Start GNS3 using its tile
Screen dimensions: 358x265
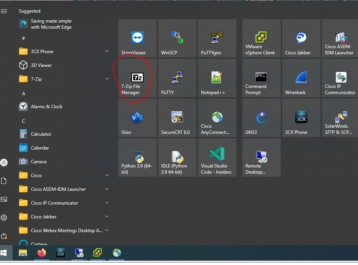pos(261,117)
